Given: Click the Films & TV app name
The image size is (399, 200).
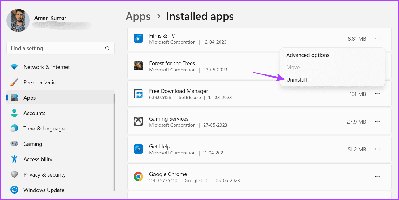Looking at the screenshot, I should pyautogui.click(x=162, y=36).
